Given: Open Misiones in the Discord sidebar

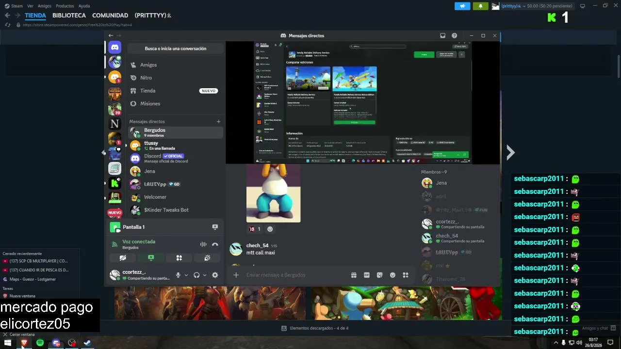Looking at the screenshot, I should [175, 104].
